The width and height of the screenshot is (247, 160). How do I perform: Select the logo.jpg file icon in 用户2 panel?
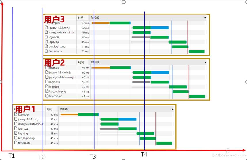pyautogui.click(x=47, y=87)
